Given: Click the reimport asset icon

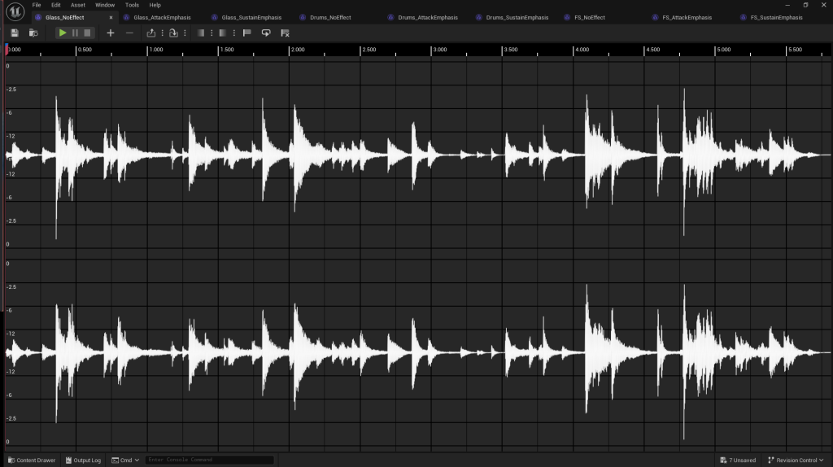Looking at the screenshot, I should click(x=173, y=33).
